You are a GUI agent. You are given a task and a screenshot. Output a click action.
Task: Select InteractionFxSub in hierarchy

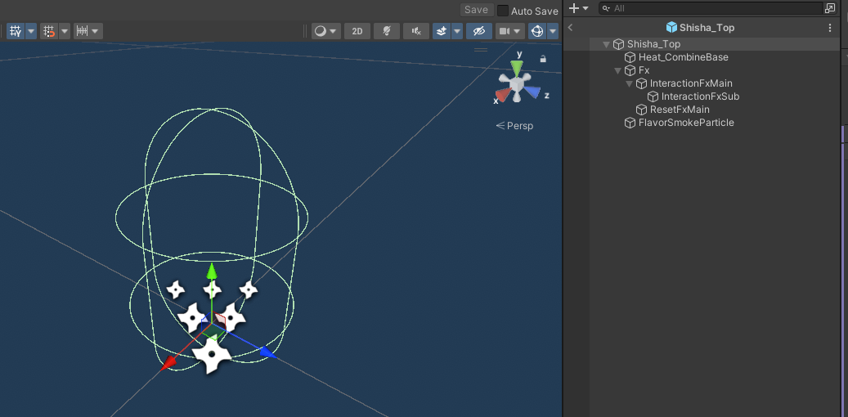tap(700, 96)
